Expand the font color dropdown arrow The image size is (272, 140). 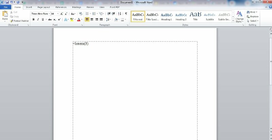point(82,20)
